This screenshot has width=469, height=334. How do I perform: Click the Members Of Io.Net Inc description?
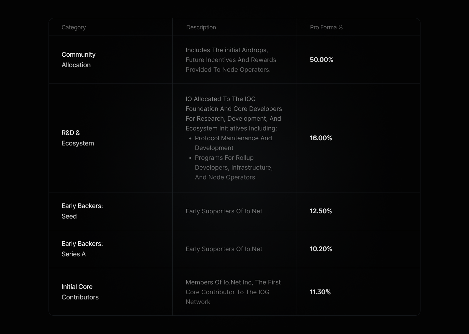click(x=233, y=292)
